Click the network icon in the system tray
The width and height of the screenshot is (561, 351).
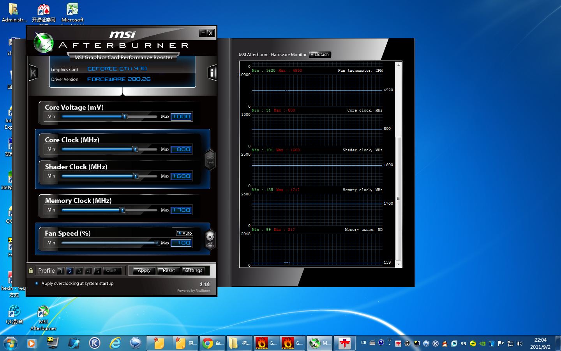tap(510, 344)
